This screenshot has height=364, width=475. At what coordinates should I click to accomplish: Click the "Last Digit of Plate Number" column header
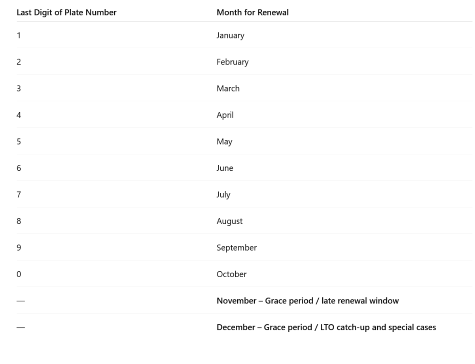coord(66,12)
